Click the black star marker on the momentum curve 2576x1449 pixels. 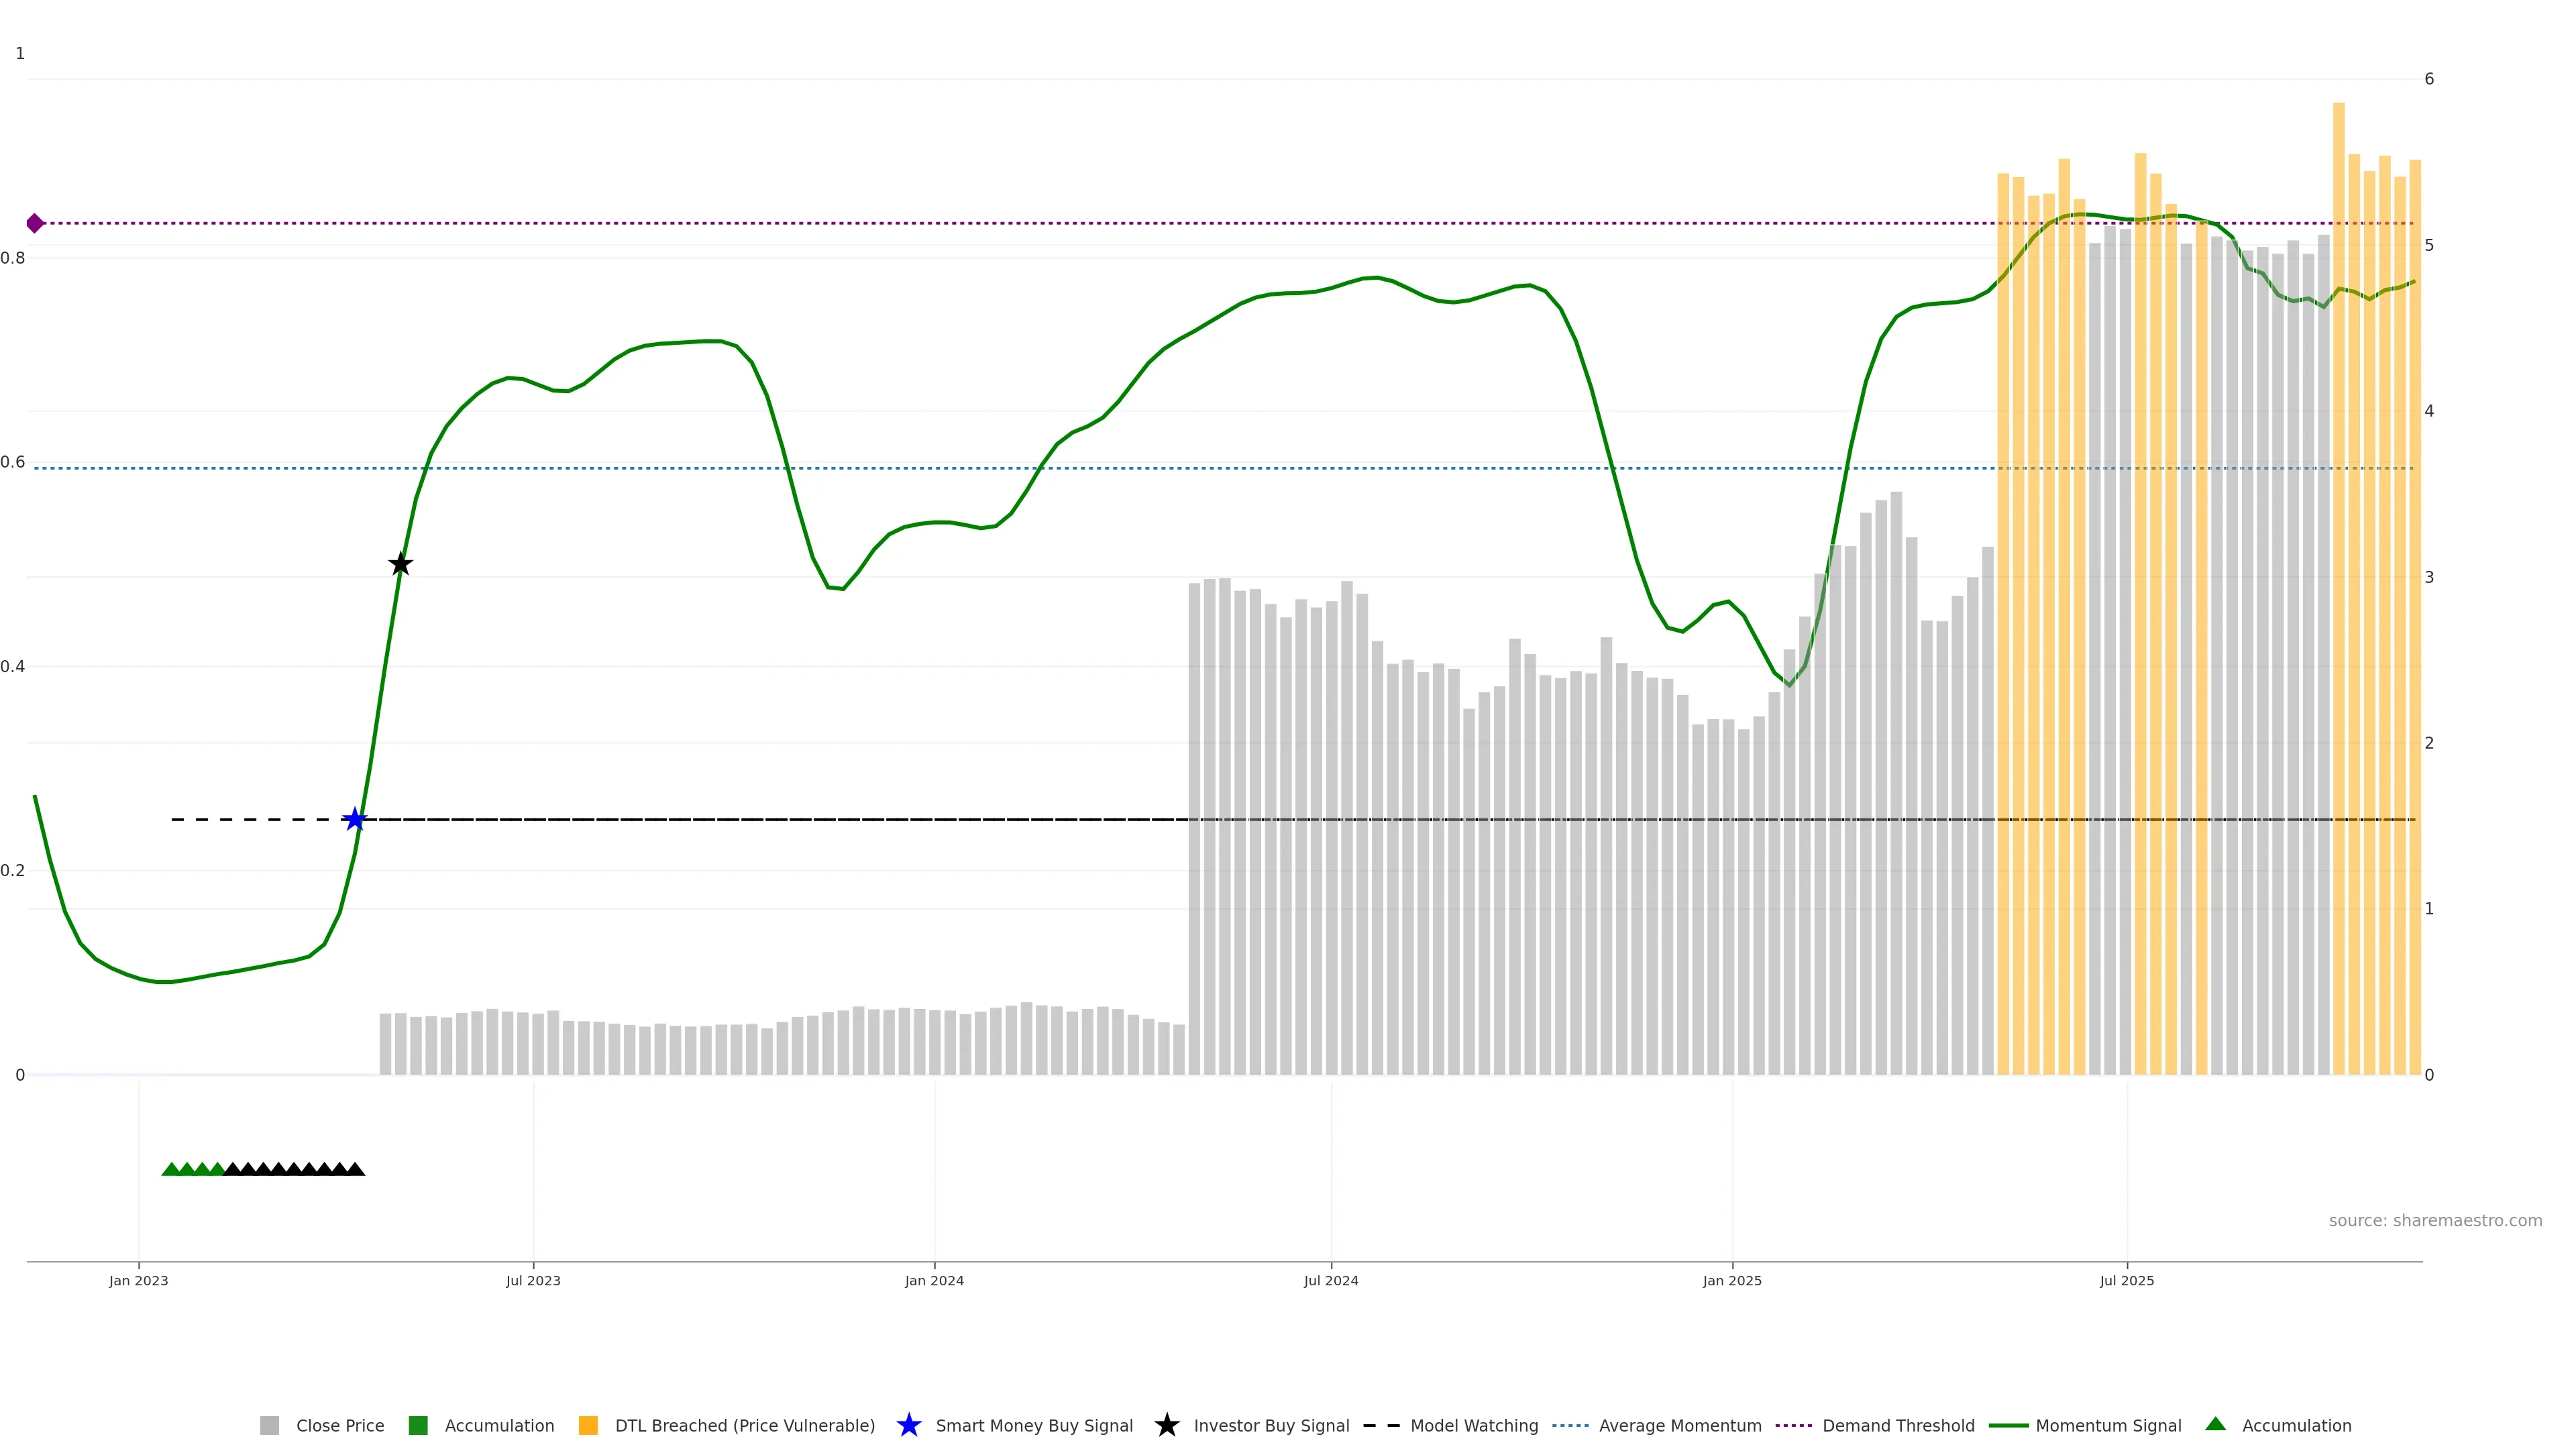(400, 565)
